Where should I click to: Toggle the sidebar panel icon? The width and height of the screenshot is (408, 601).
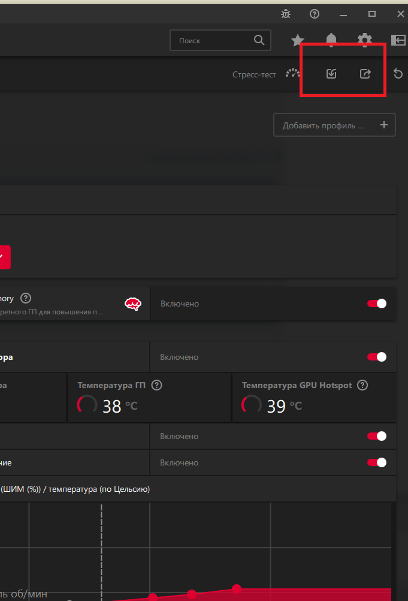pyautogui.click(x=398, y=40)
